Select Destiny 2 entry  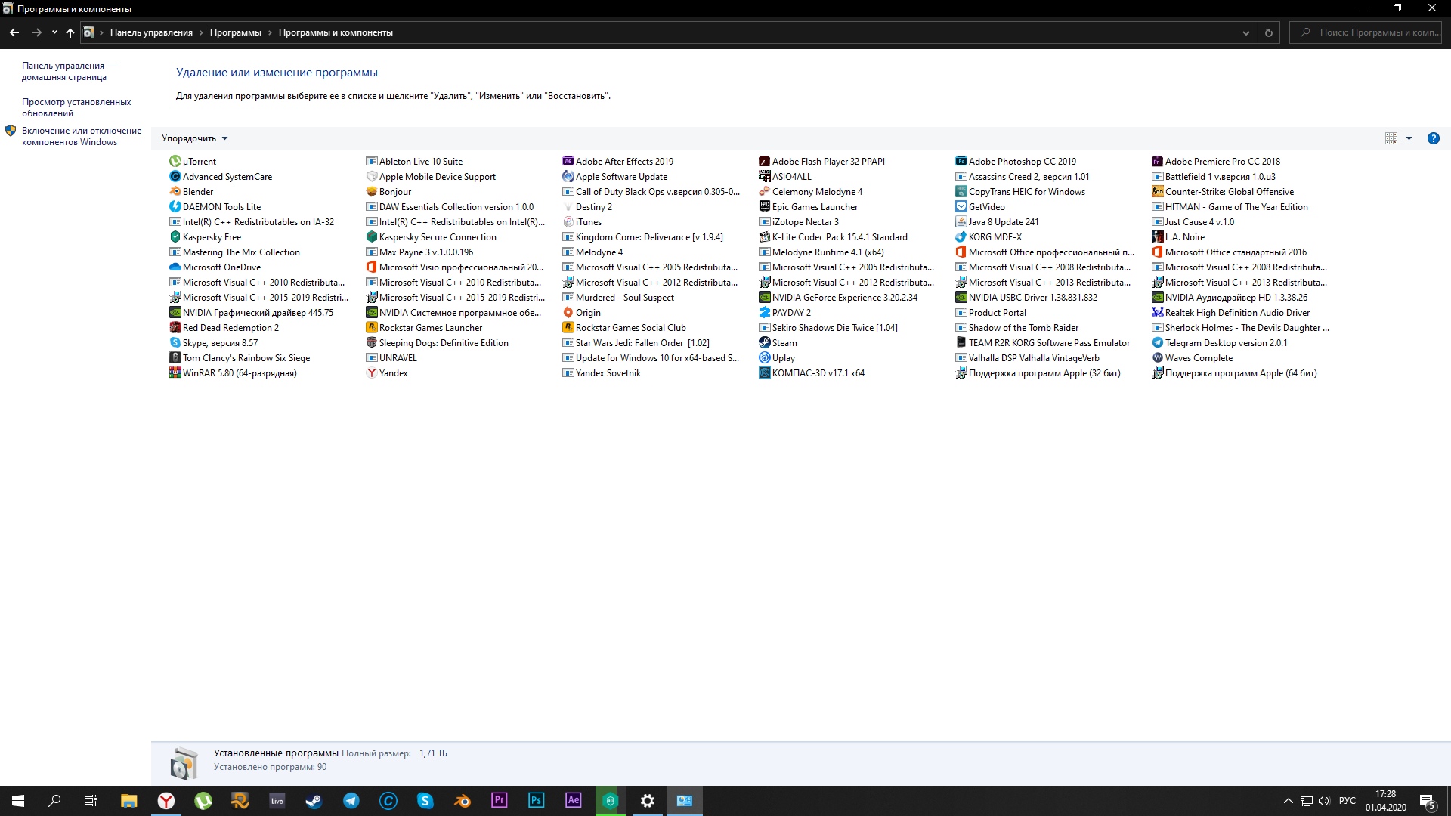pyautogui.click(x=587, y=207)
